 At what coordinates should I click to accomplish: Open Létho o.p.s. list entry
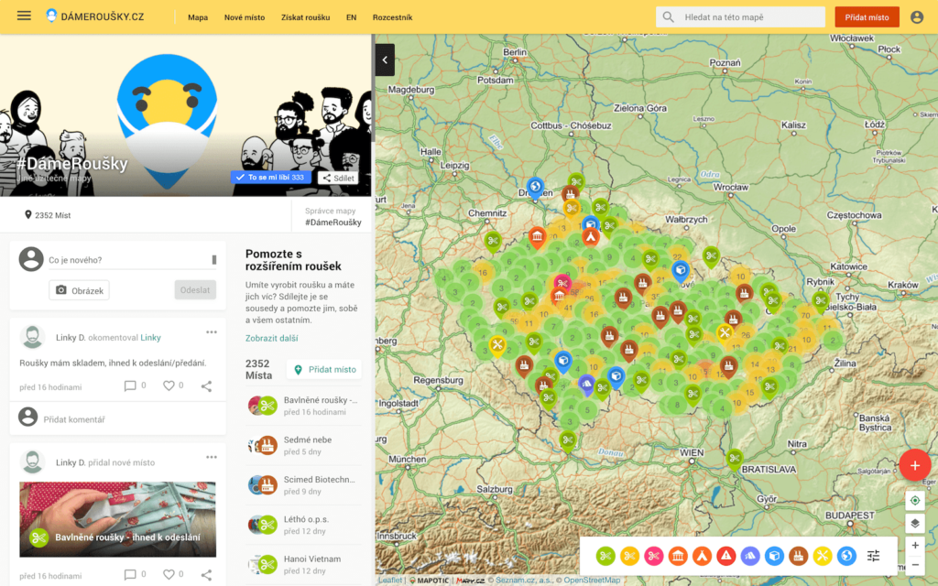pos(304,525)
